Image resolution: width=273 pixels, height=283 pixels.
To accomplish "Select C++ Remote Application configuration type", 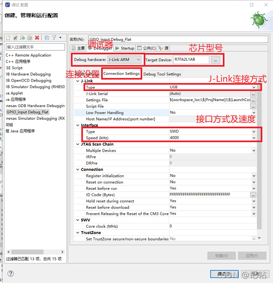I will tap(28, 55).
